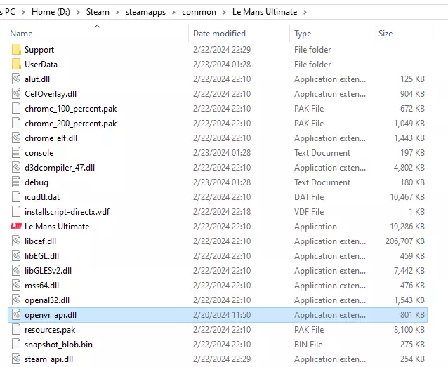Navigate to common breadcrumb

199,12
